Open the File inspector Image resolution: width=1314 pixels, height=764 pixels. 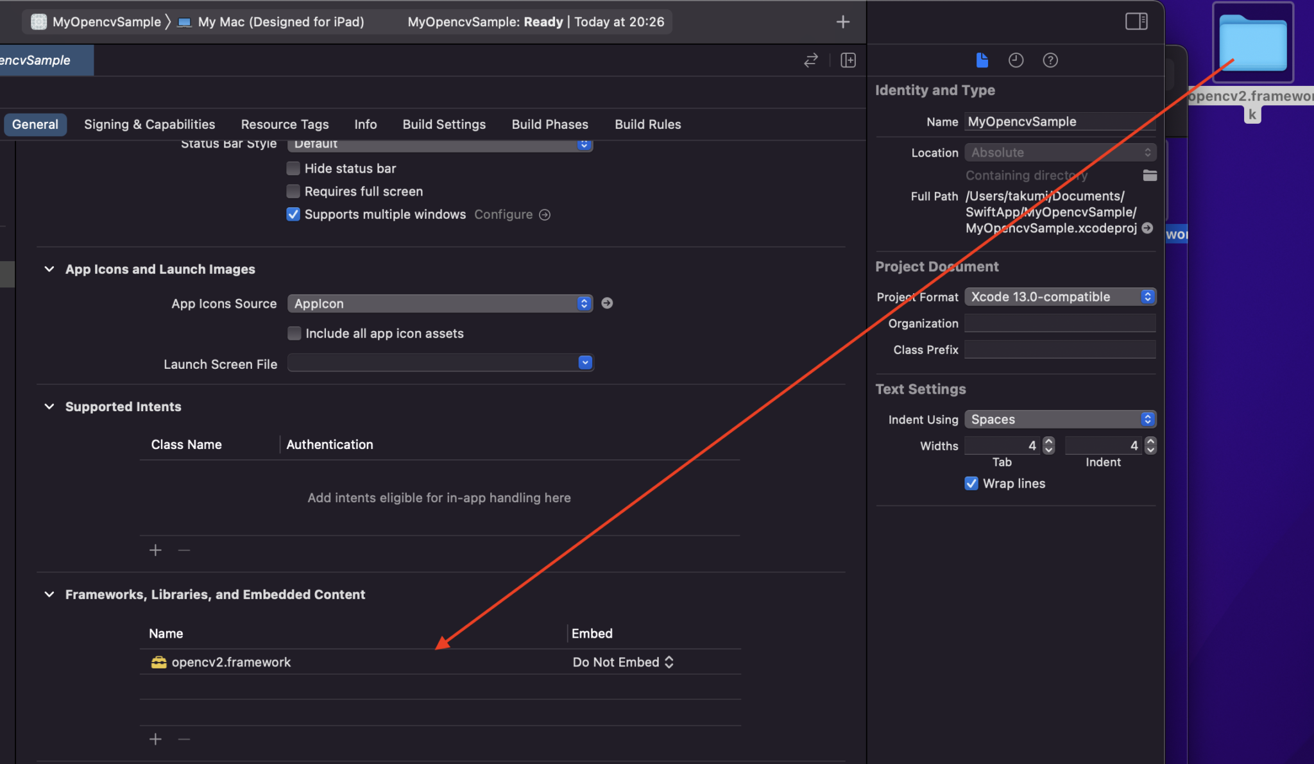point(982,60)
